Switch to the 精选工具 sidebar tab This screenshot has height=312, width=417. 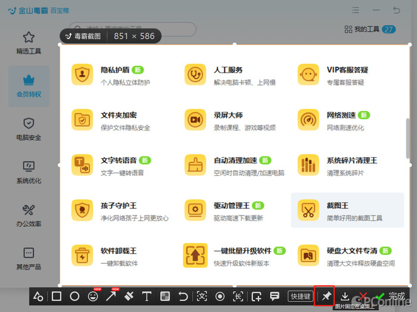click(x=29, y=43)
